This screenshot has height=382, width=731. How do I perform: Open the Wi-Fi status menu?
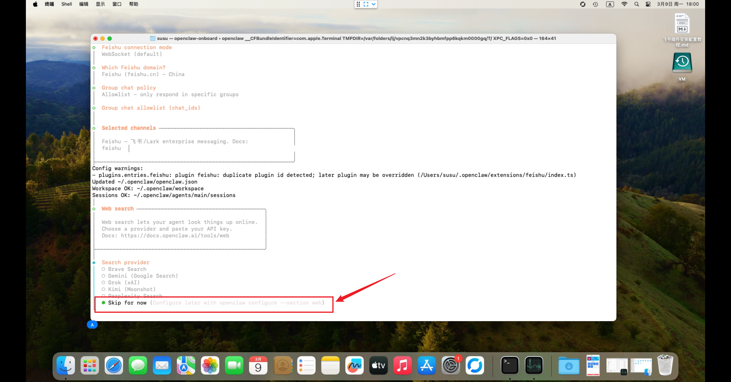624,4
